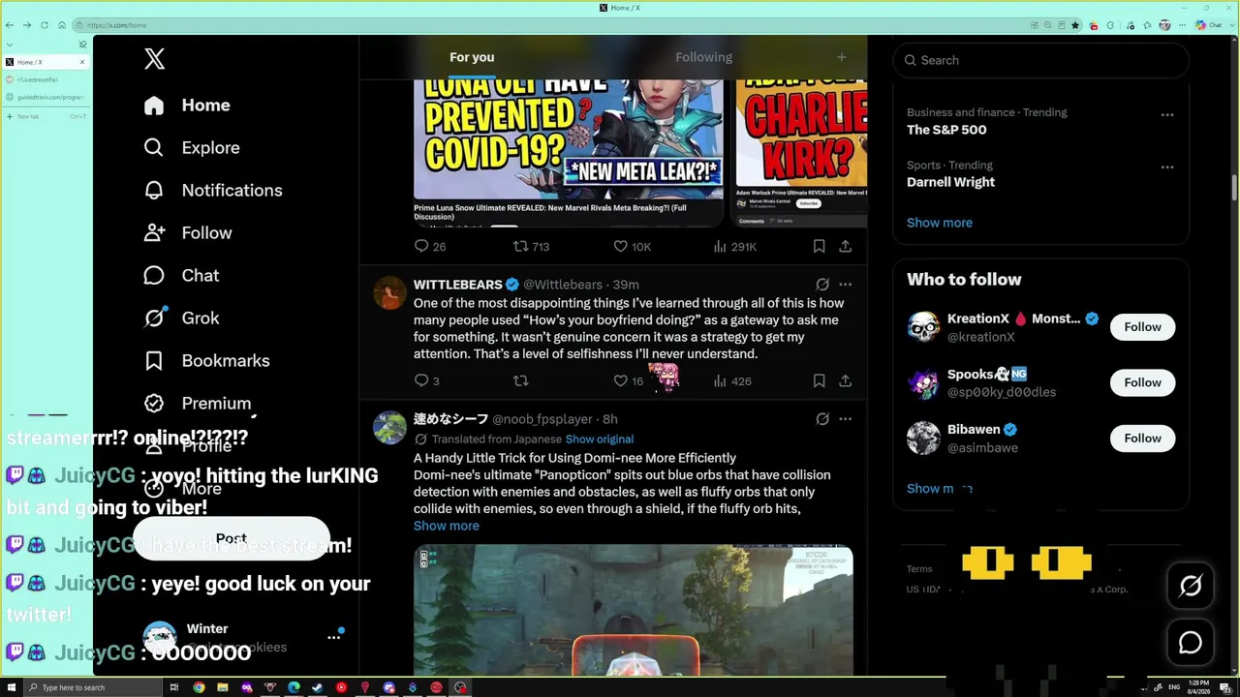Open Grok in the X sidebar
1240x697 pixels.
pyautogui.click(x=181, y=318)
